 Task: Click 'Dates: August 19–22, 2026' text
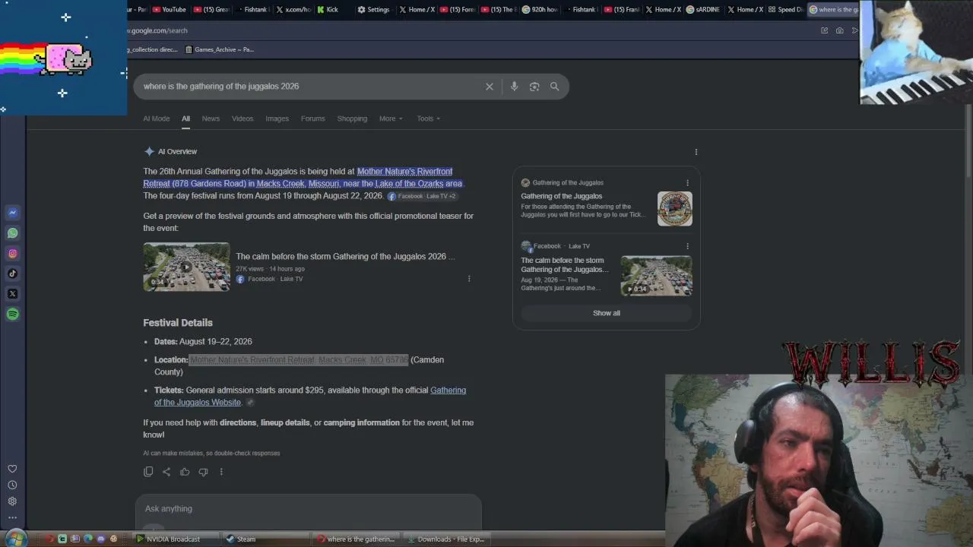point(203,342)
